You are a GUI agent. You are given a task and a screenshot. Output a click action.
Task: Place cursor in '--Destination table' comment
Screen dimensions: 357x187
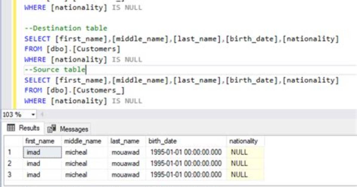click(66, 28)
